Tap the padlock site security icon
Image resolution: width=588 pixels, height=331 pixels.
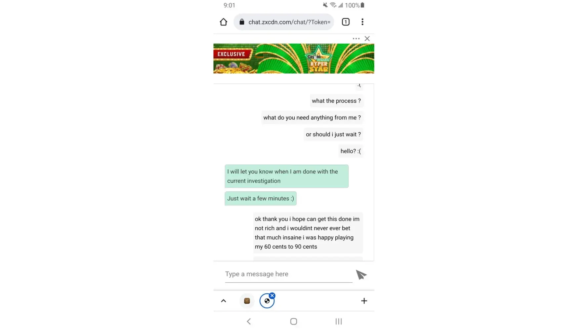(x=242, y=22)
